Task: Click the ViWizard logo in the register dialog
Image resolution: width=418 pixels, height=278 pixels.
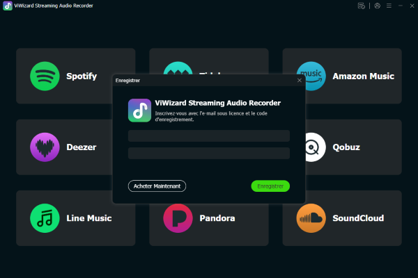Action: click(x=140, y=111)
